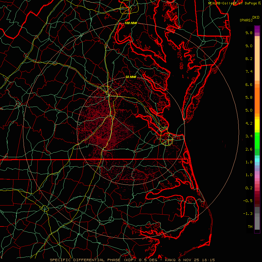Click the 9.8 value on the legend
The height and width of the screenshot is (262, 262).
coord(249,33)
